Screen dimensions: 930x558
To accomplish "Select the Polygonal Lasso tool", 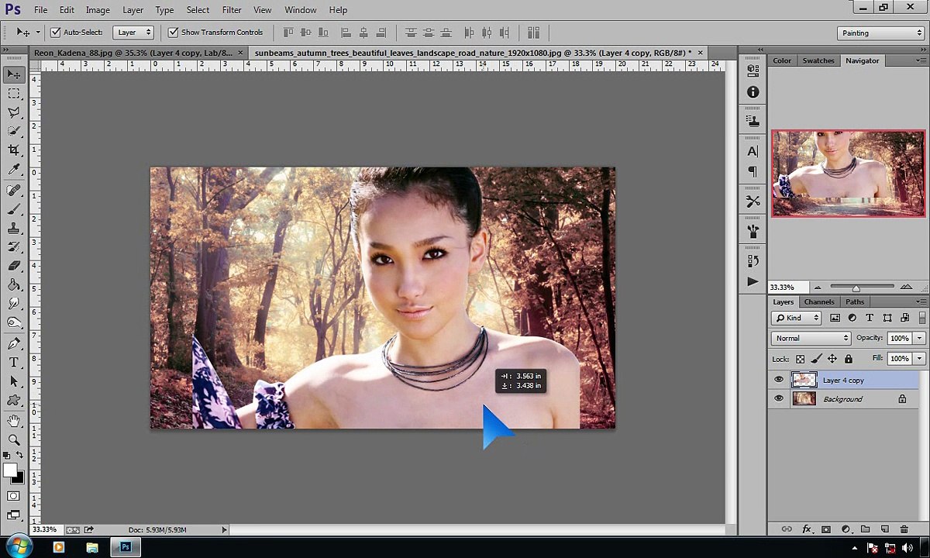I will 14,112.
